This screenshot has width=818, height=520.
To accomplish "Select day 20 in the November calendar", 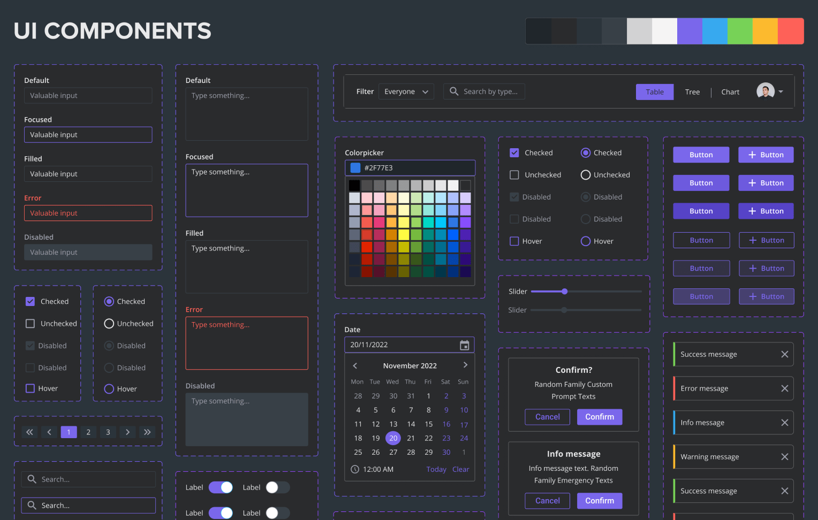I will [393, 438].
